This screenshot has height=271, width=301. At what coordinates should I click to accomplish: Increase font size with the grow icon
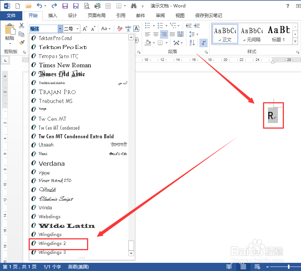point(85,29)
